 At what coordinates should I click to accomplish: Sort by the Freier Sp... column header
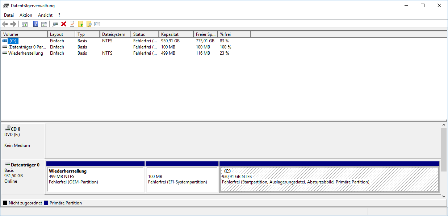(205, 34)
